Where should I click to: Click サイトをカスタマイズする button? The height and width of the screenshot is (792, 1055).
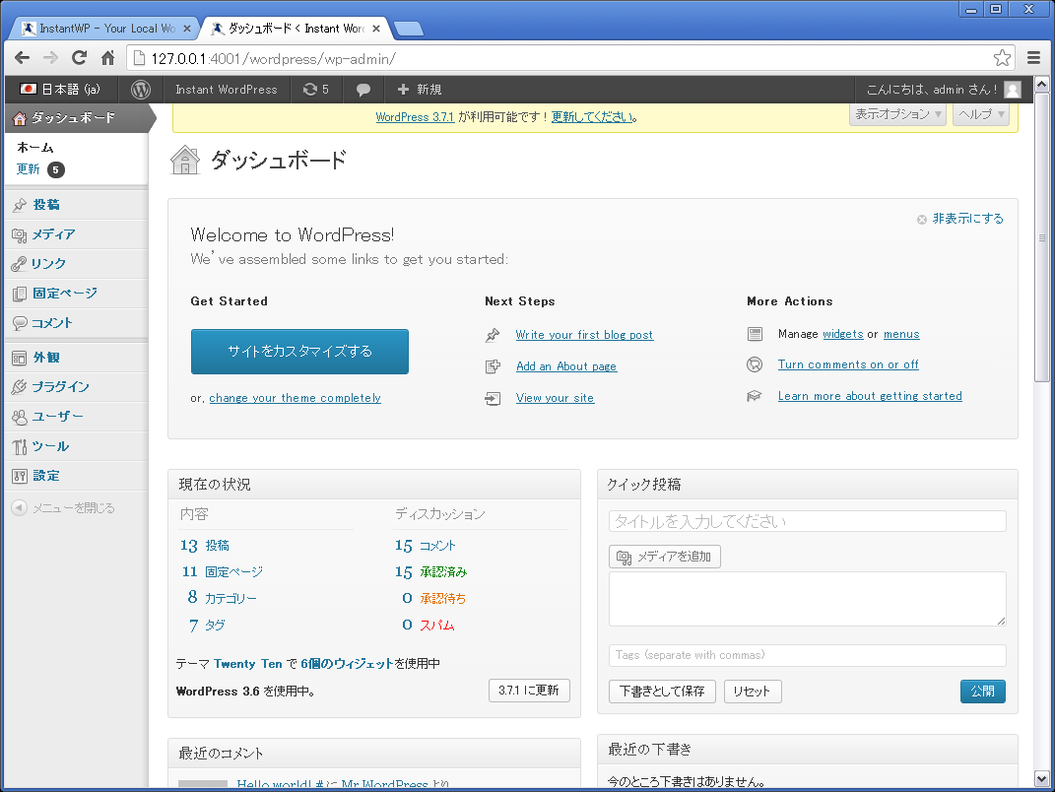click(299, 352)
